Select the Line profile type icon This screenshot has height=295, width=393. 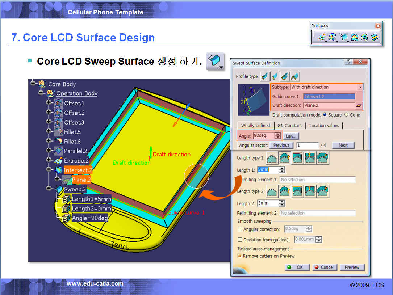point(275,76)
